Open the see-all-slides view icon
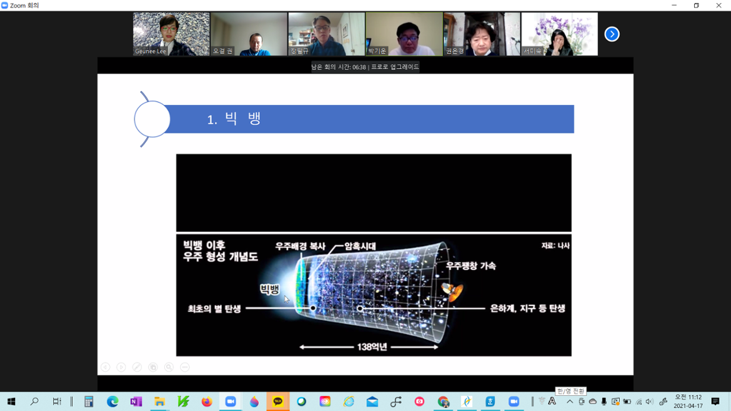This screenshot has height=411, width=731. click(153, 367)
